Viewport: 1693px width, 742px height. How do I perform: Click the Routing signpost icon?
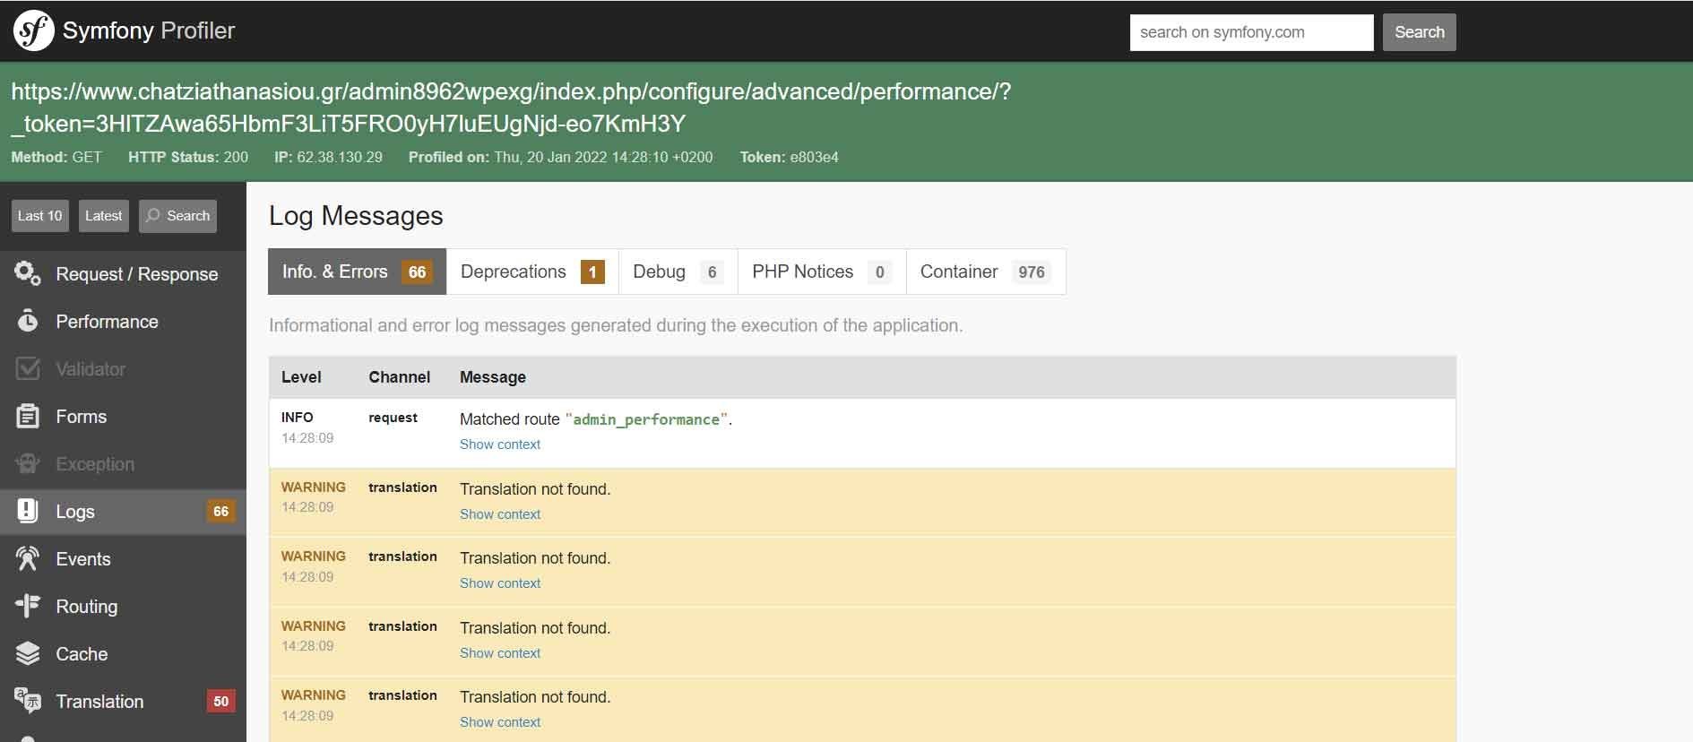28,607
